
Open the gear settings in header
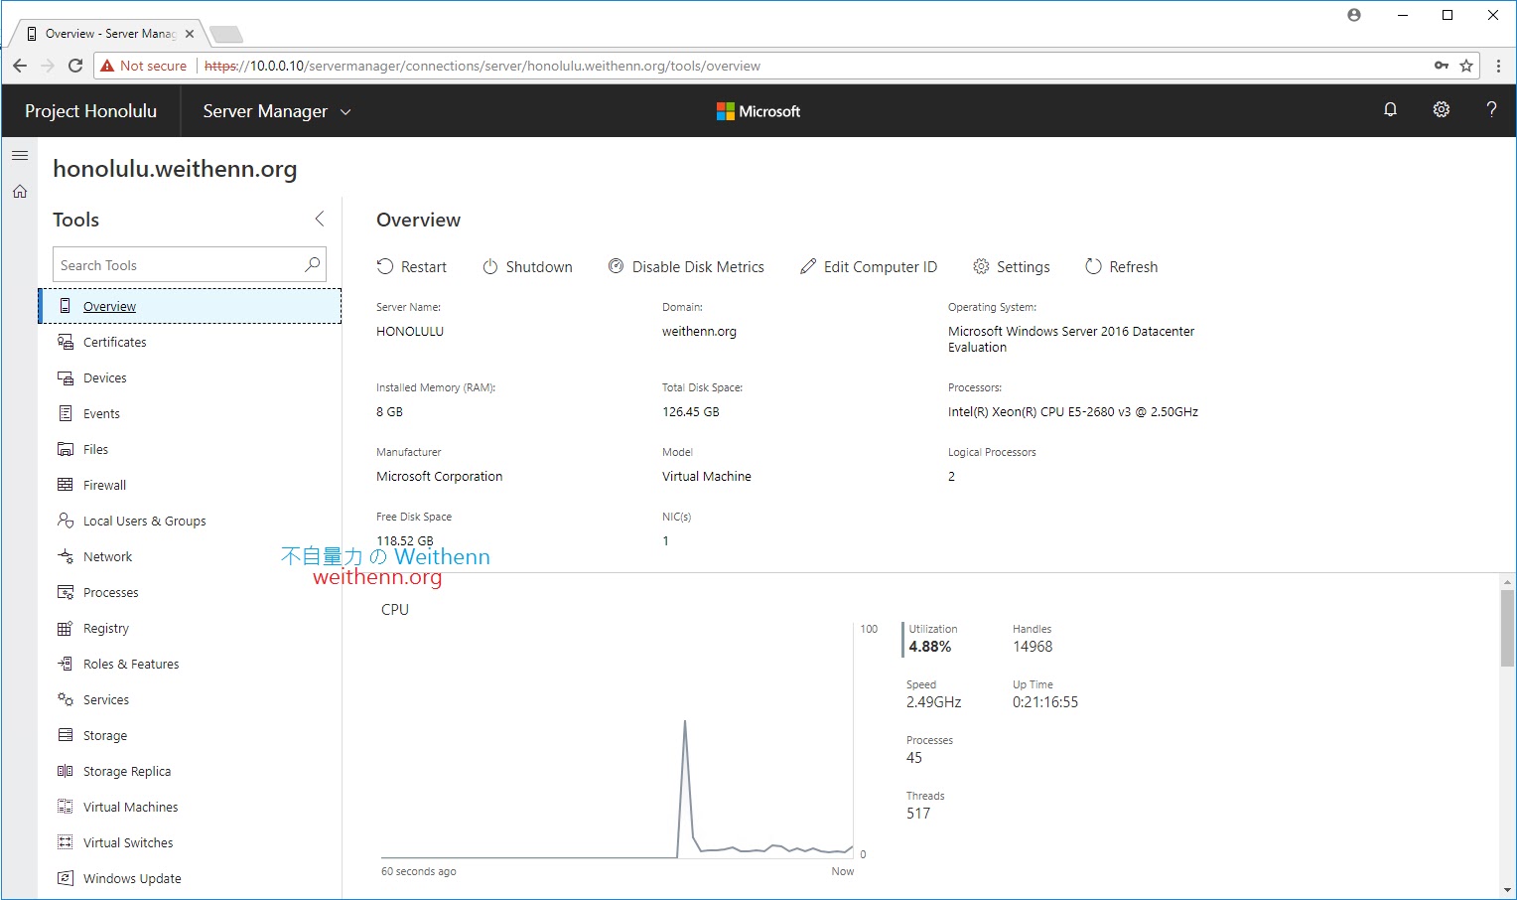(x=1442, y=110)
